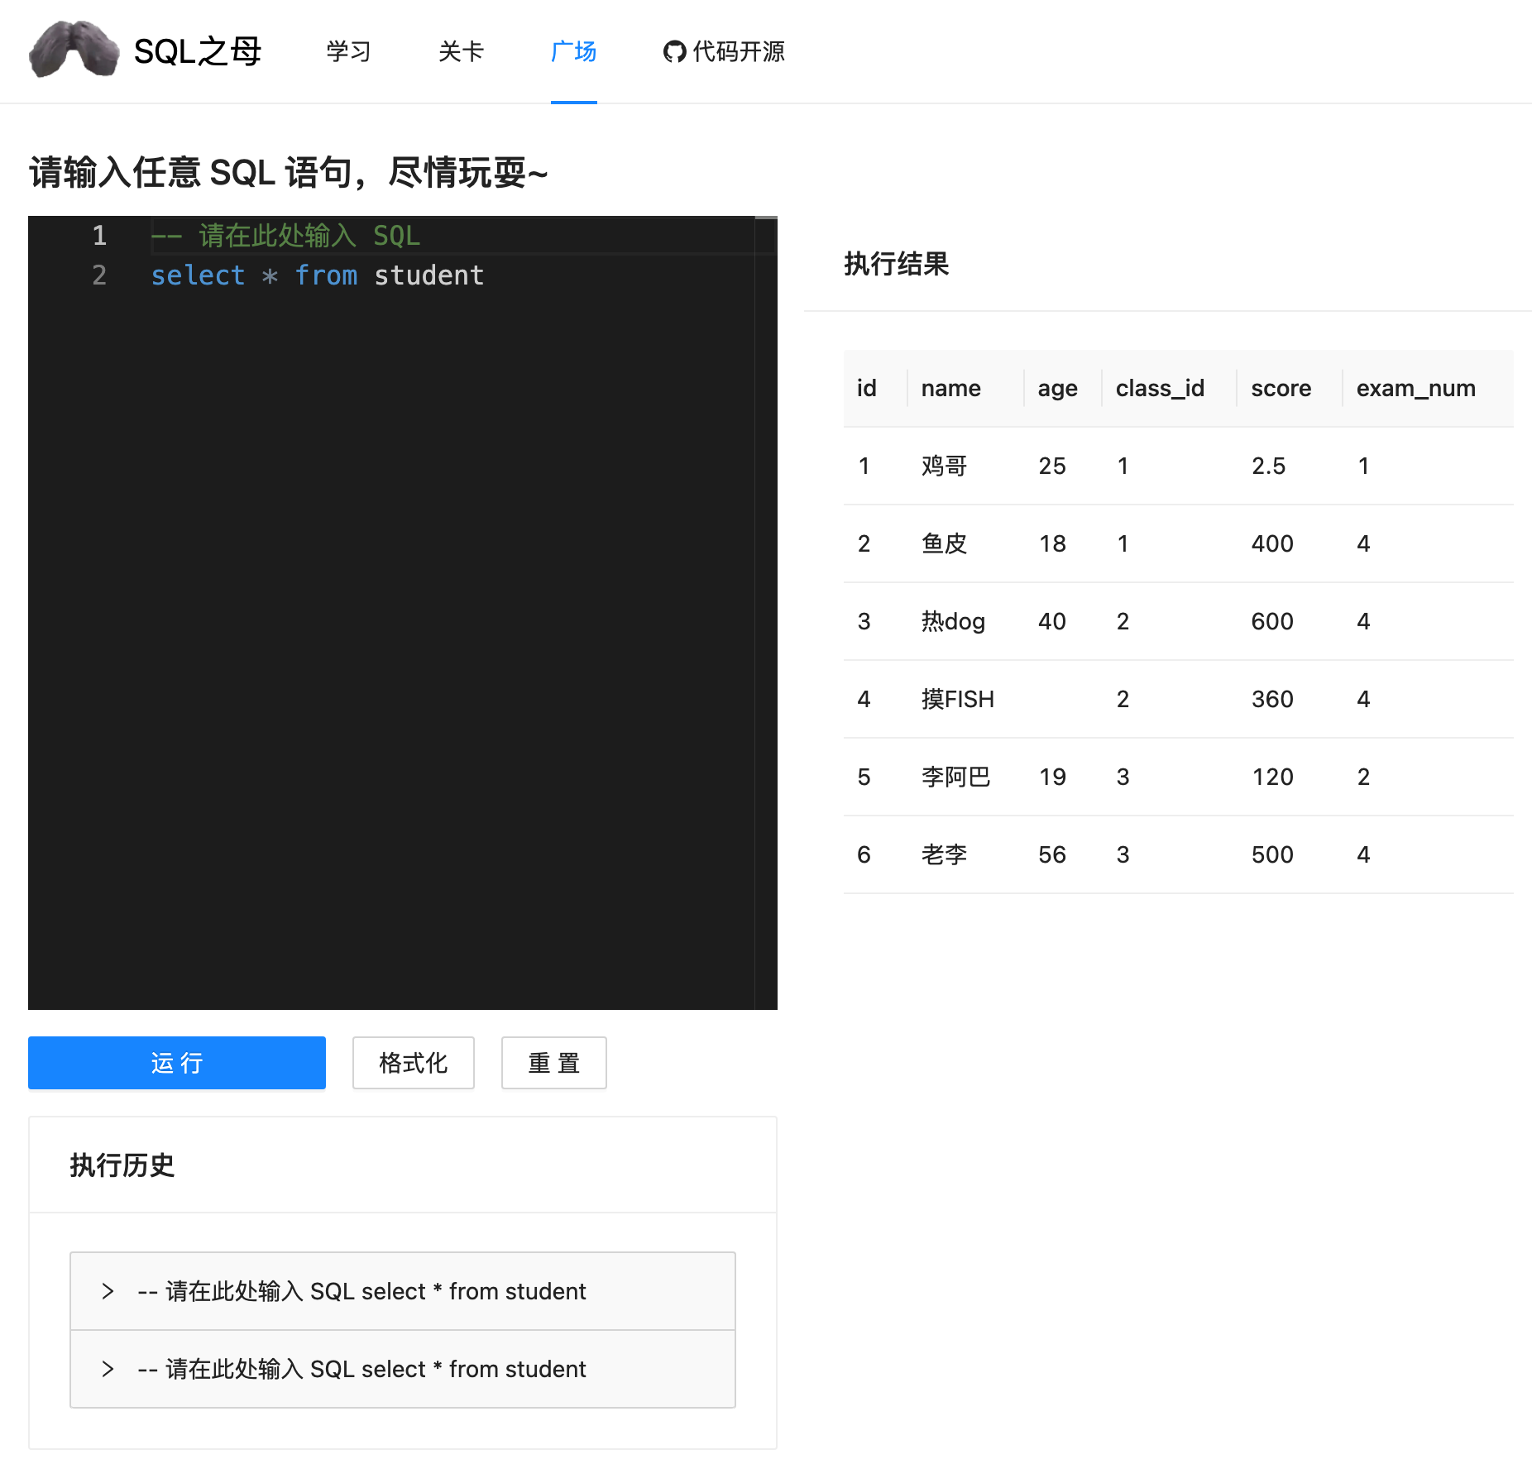This screenshot has height=1464, width=1532.
Task: Reset the editor with 重置 button
Action: 553,1063
